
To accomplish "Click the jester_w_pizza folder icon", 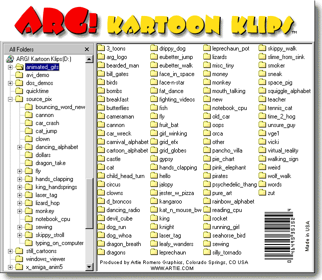I will coord(154,193).
